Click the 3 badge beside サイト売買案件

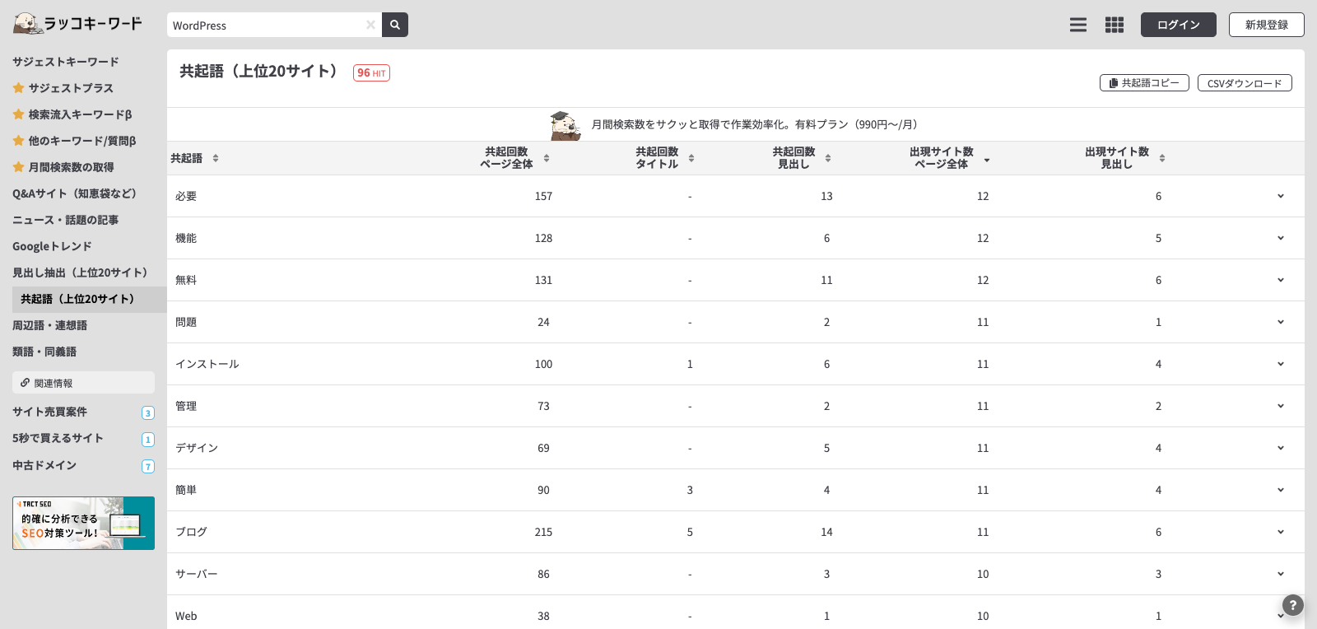click(x=148, y=413)
